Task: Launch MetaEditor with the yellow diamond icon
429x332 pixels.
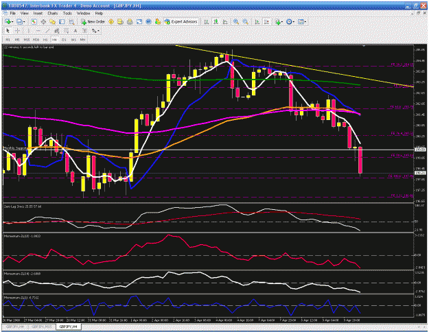Action: (111, 21)
